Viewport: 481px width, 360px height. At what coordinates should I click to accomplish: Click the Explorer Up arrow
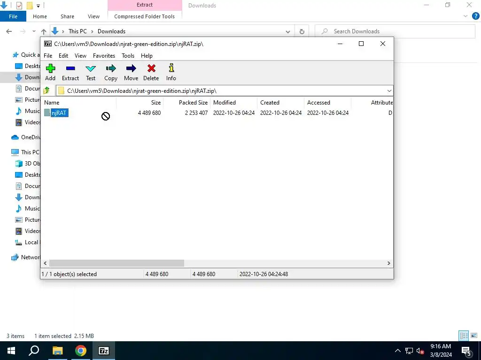tap(44, 31)
